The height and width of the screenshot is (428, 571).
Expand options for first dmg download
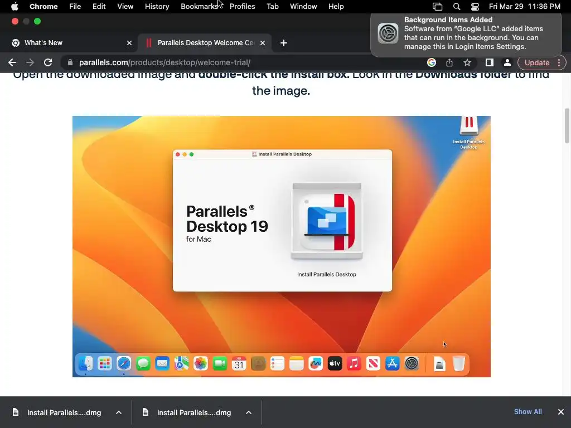(x=119, y=412)
